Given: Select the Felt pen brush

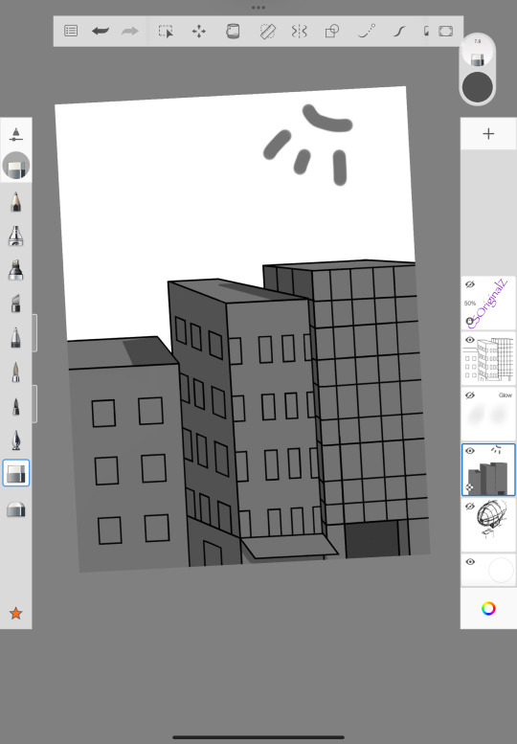Looking at the screenshot, I should pyautogui.click(x=15, y=407).
